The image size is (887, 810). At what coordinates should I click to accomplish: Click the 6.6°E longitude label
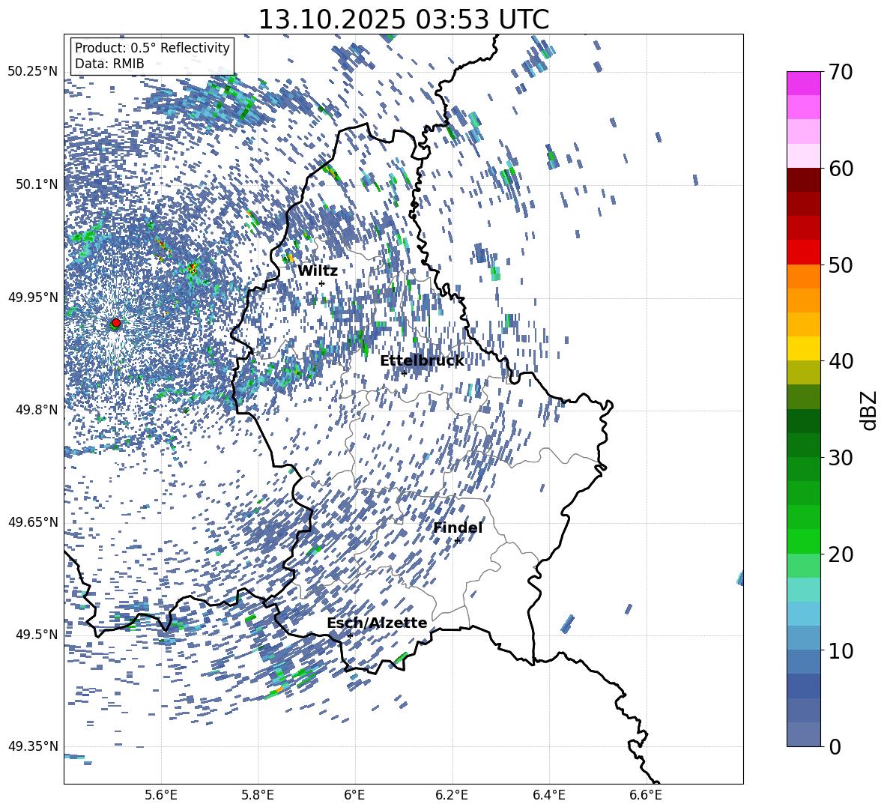tap(646, 795)
